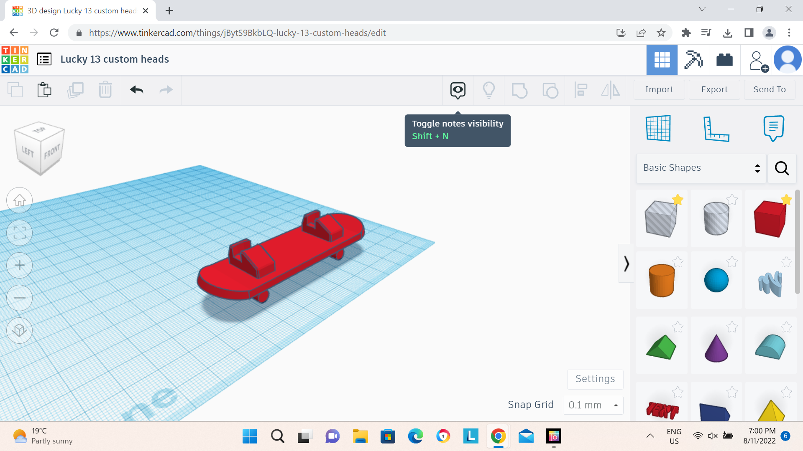Click the Settings button
803x451 pixels.
point(595,379)
